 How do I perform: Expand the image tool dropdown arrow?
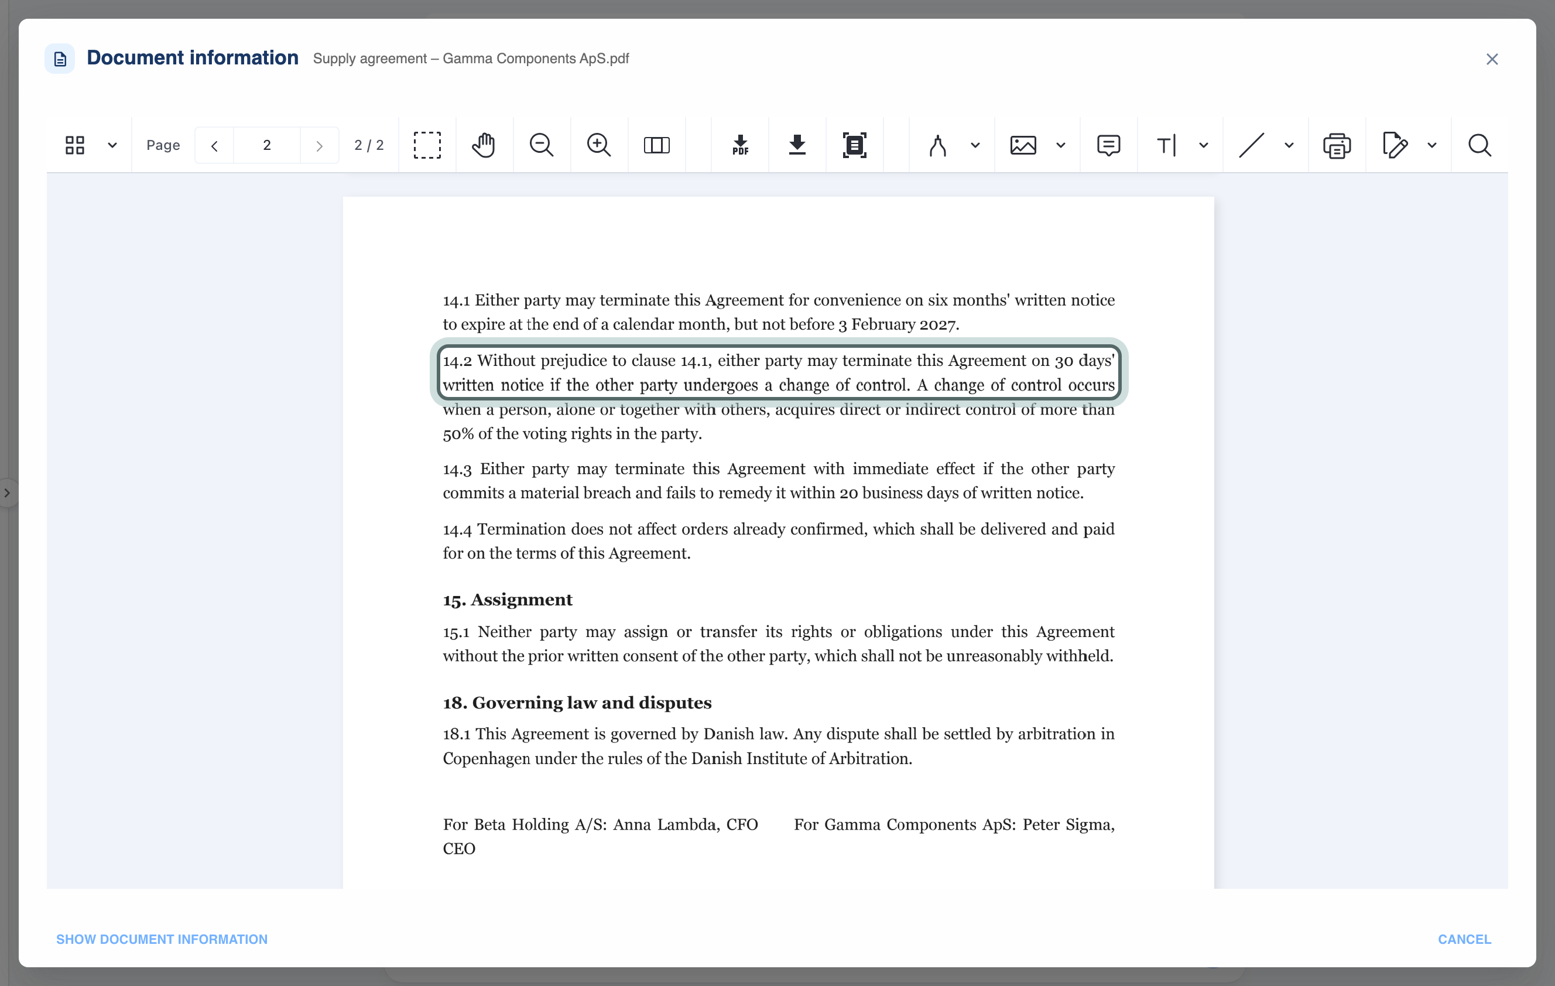(x=1060, y=145)
